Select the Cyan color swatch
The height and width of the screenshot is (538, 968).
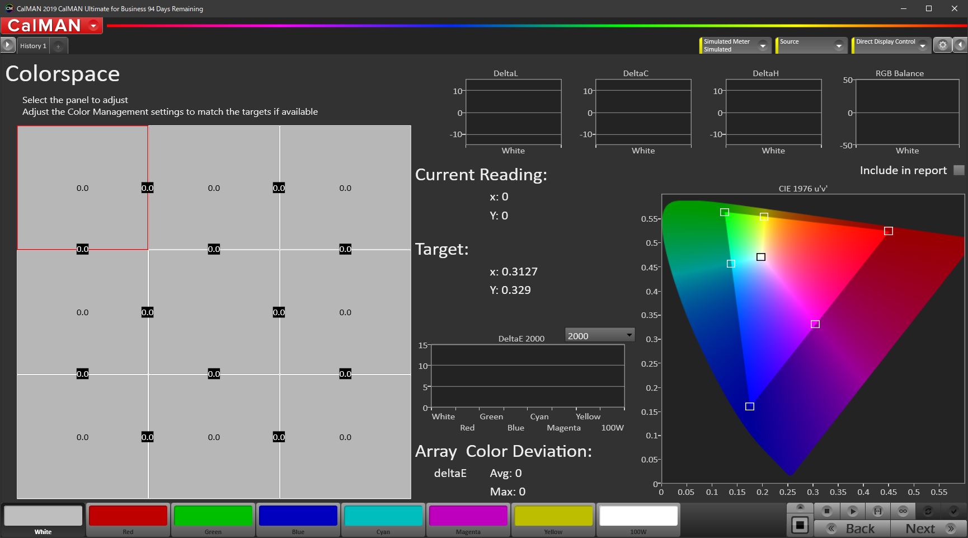coord(383,516)
